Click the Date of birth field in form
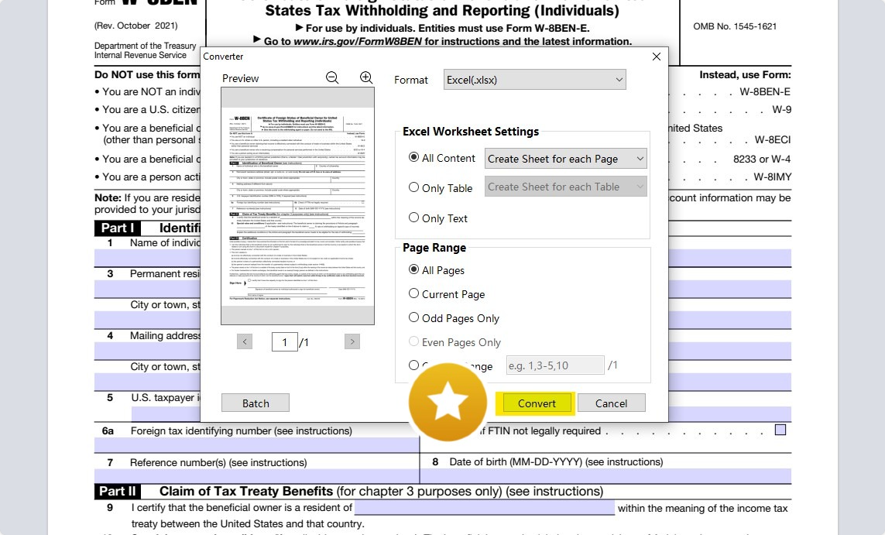The height and width of the screenshot is (535, 885). tap(605, 475)
